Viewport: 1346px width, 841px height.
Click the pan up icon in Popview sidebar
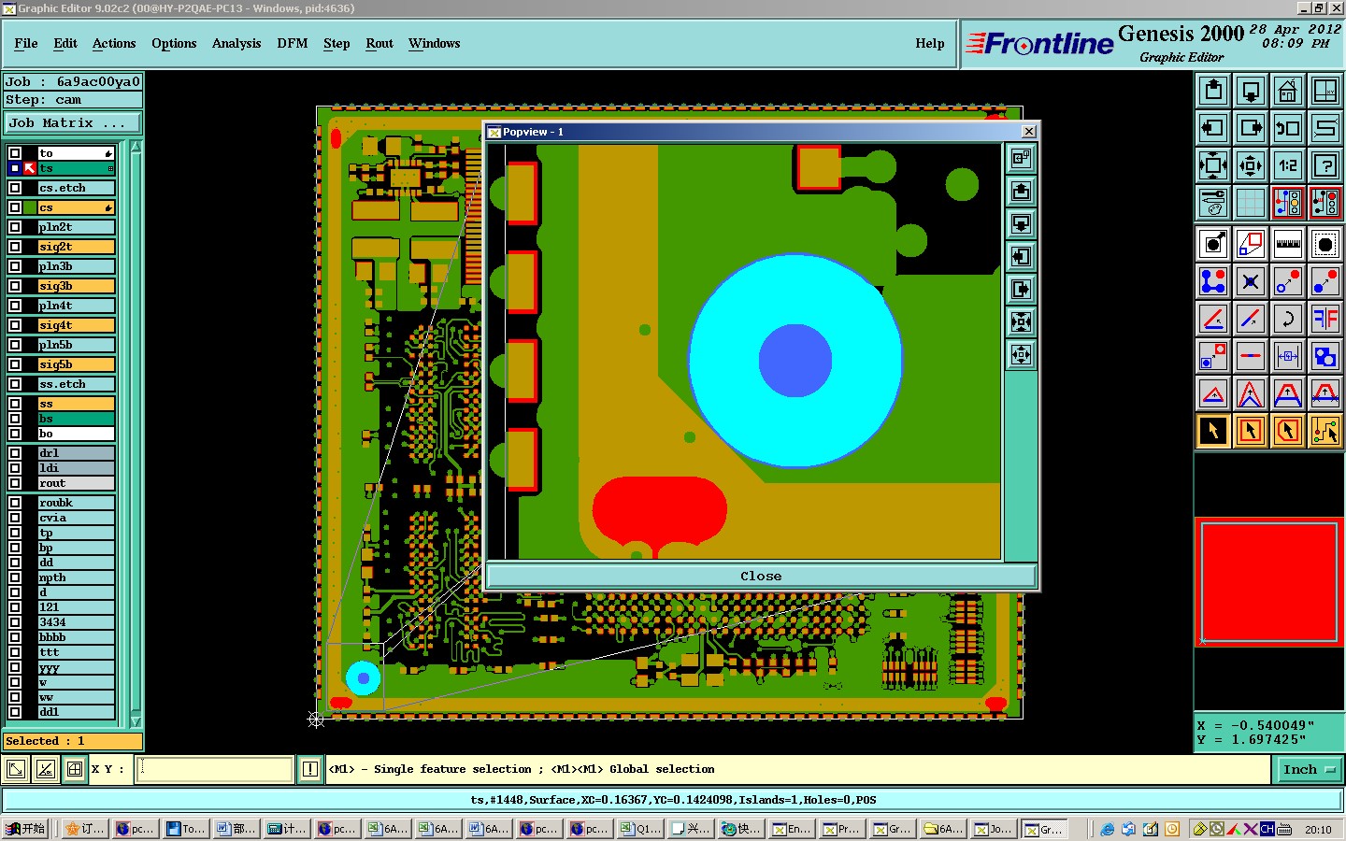(x=1021, y=192)
